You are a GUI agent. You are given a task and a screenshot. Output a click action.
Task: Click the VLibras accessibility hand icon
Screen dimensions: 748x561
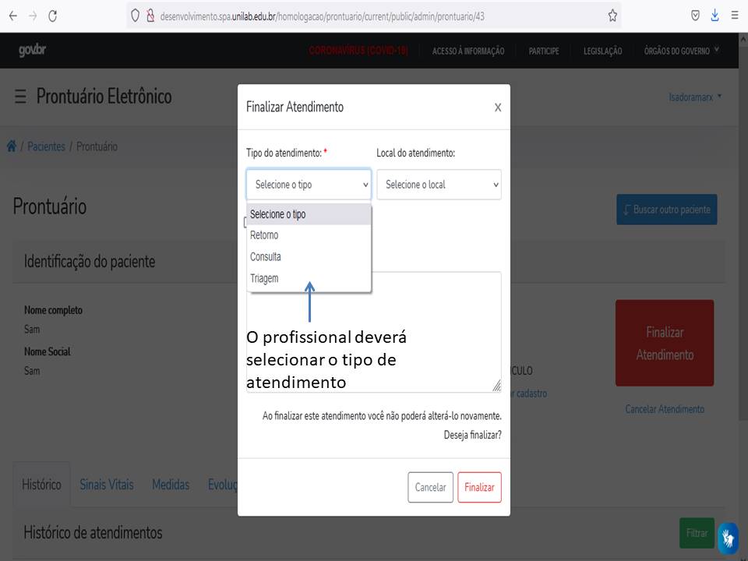[x=728, y=538]
